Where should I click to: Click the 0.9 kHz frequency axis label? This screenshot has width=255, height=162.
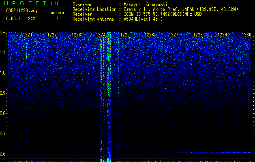point(3,93)
